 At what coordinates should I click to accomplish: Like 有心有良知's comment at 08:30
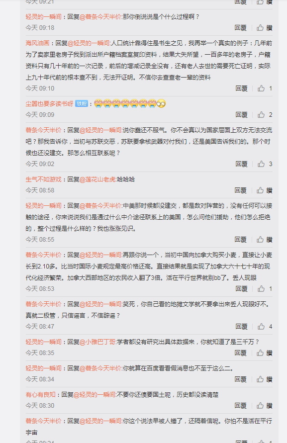(x=260, y=405)
